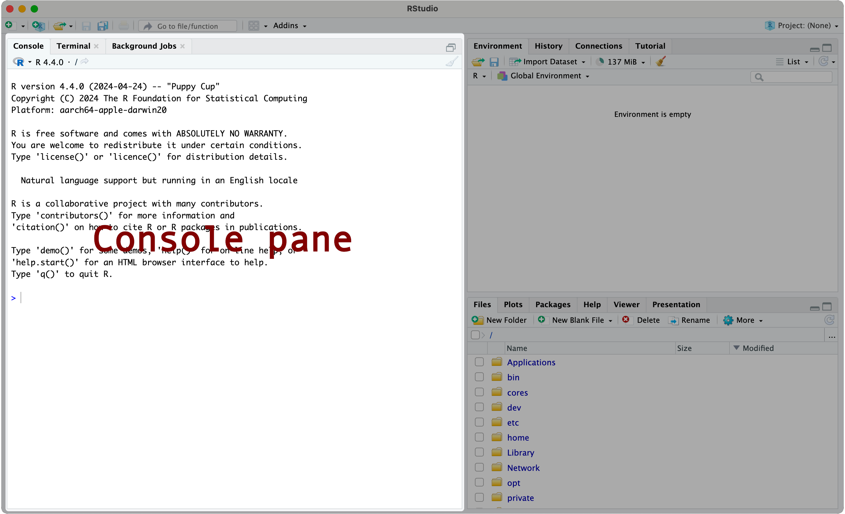Click the workspace panes grid icon
The height and width of the screenshot is (514, 845).
pyautogui.click(x=254, y=26)
